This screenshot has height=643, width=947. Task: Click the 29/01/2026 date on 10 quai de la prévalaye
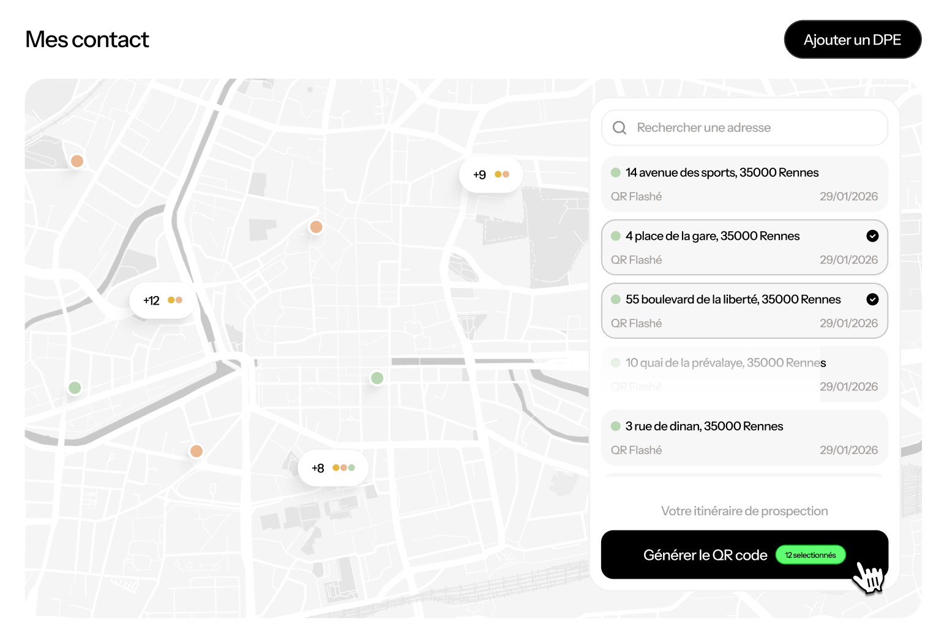click(849, 387)
